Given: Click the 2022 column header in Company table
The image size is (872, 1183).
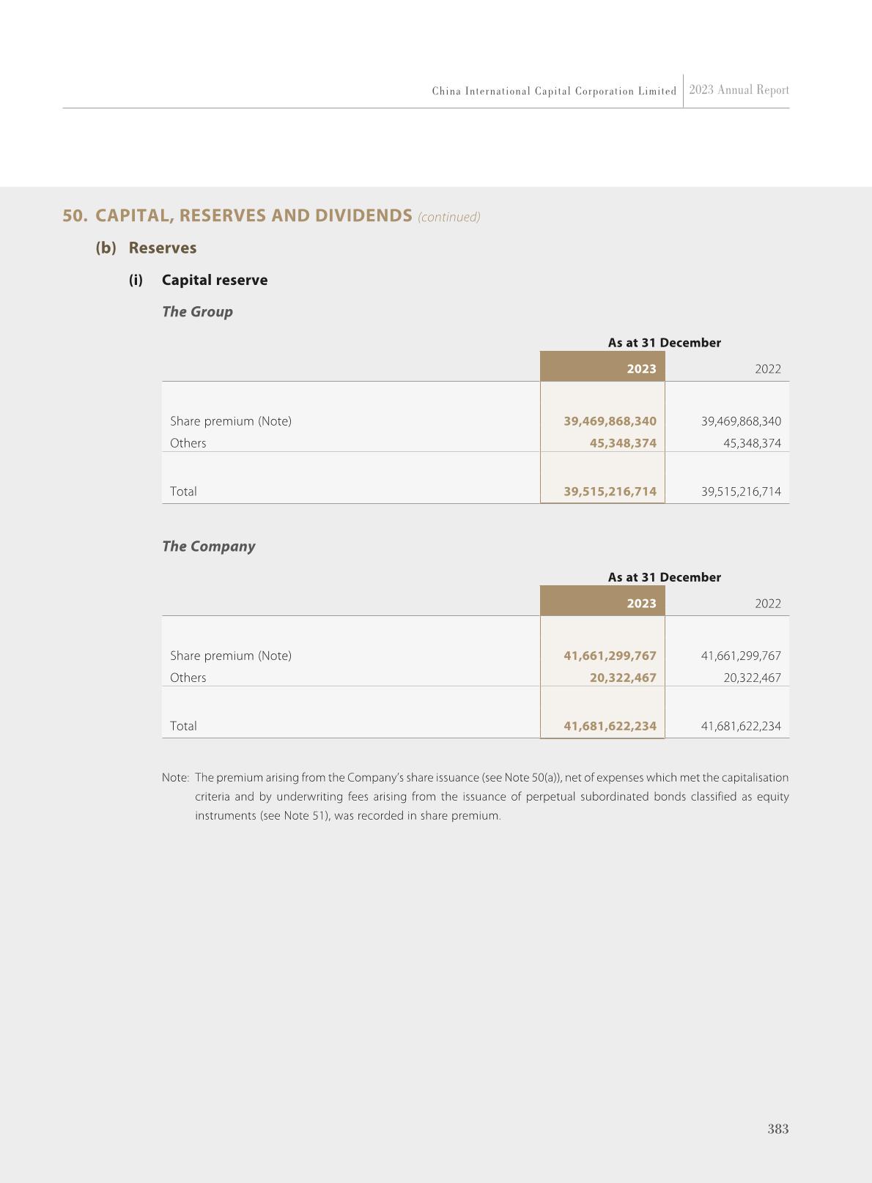Looking at the screenshot, I should 767,604.
